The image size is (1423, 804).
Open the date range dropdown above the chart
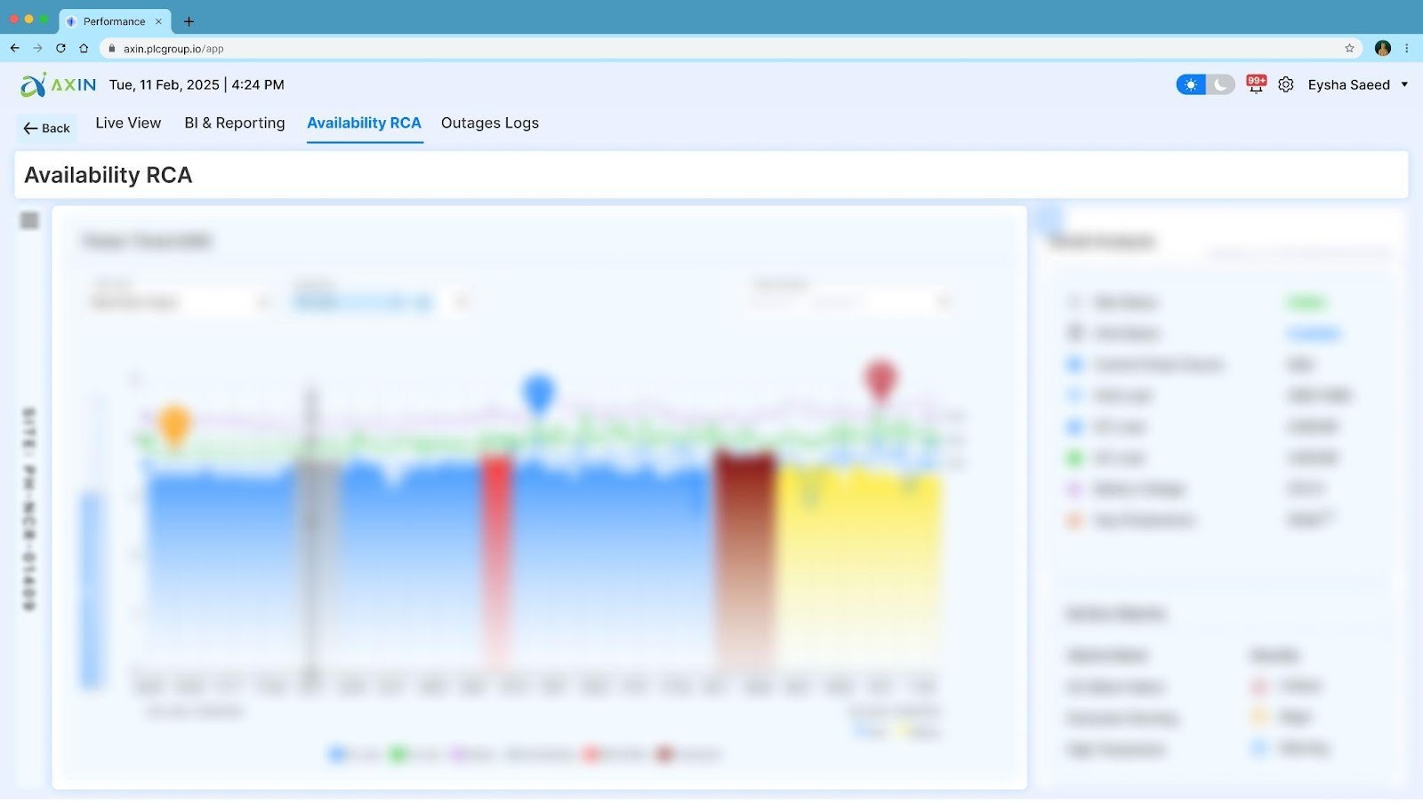[849, 302]
